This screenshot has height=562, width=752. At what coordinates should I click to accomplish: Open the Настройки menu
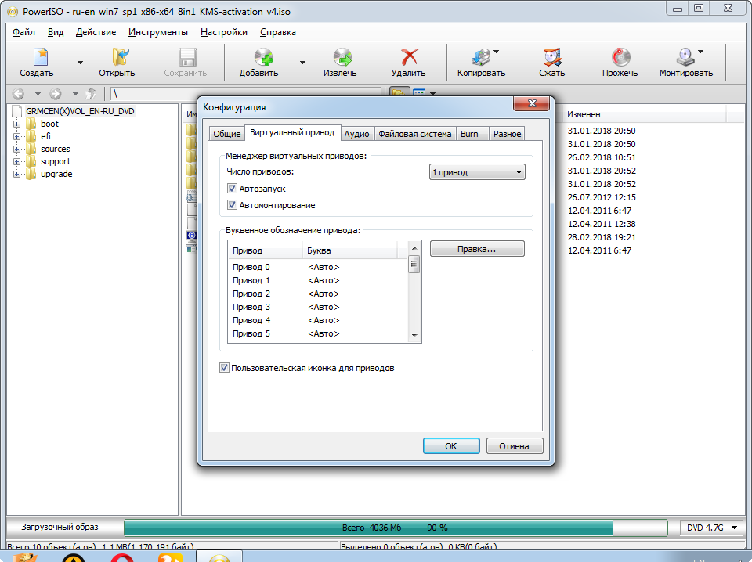coord(224,32)
